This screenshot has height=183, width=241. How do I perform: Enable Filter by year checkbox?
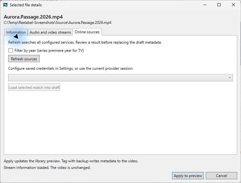(x=11, y=51)
